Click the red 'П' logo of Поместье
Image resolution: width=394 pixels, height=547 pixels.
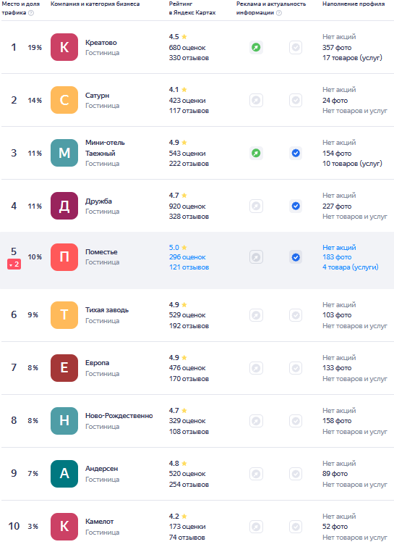pos(64,257)
